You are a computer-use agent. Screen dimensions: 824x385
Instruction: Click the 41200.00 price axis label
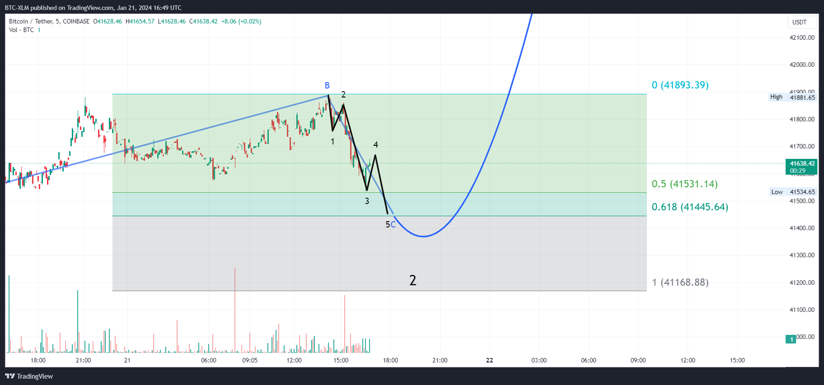coord(802,283)
